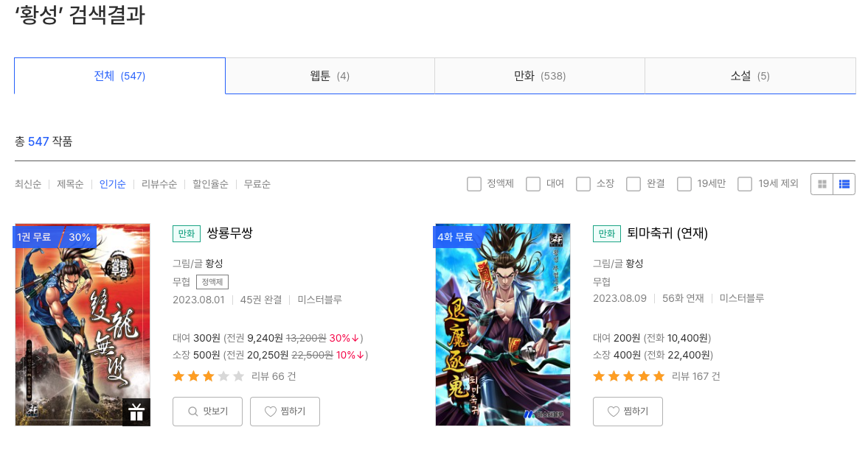The height and width of the screenshot is (455, 868).
Task: Click the 맛보기 preview button
Action: pos(207,412)
